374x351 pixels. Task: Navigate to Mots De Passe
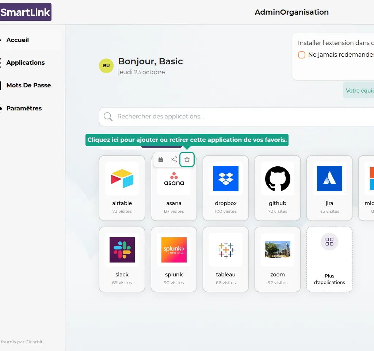pyautogui.click(x=28, y=86)
